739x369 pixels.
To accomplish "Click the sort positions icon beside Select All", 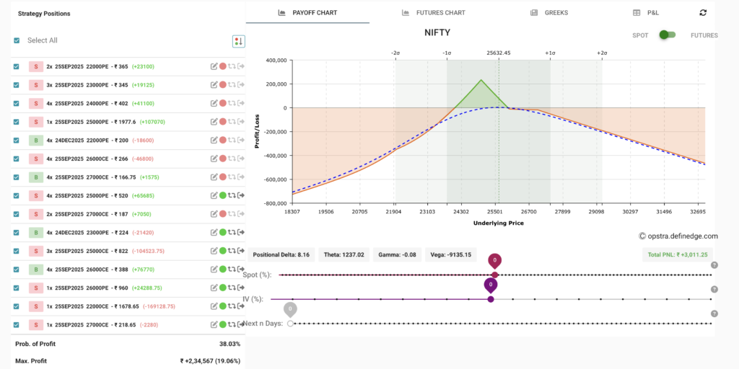I will point(238,41).
